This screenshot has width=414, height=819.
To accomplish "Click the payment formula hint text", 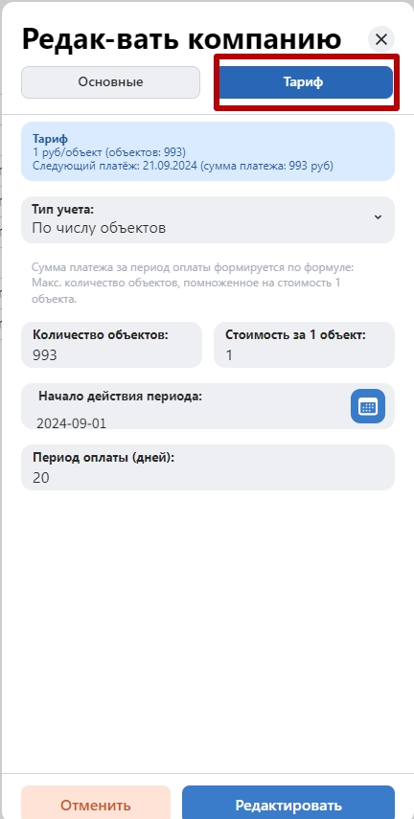I will click(193, 284).
